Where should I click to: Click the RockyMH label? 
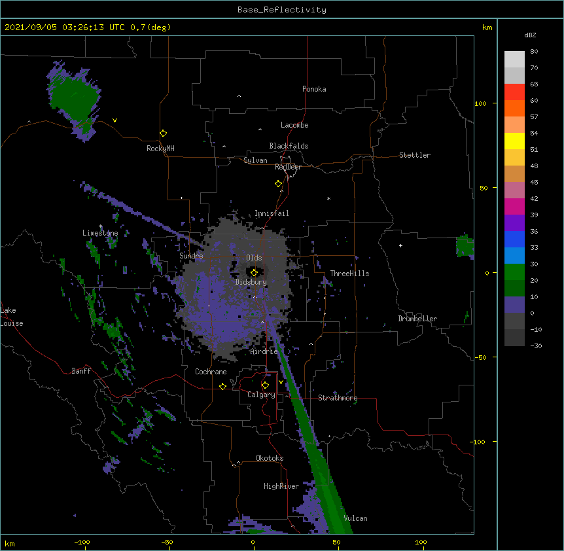(160, 149)
